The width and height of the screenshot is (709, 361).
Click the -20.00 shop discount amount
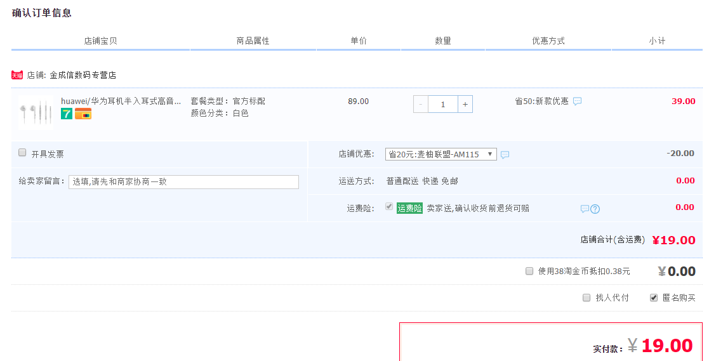click(x=680, y=153)
